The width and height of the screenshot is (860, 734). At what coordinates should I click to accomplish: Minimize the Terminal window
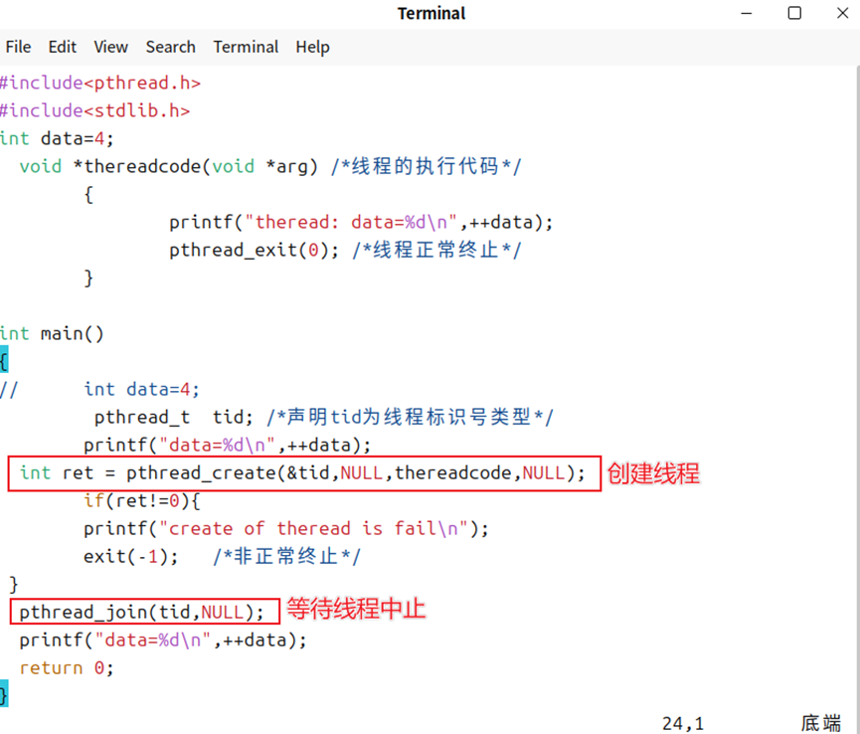coord(747,13)
